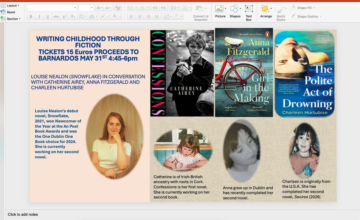Apply Superscript formatting

[x=64, y=17]
